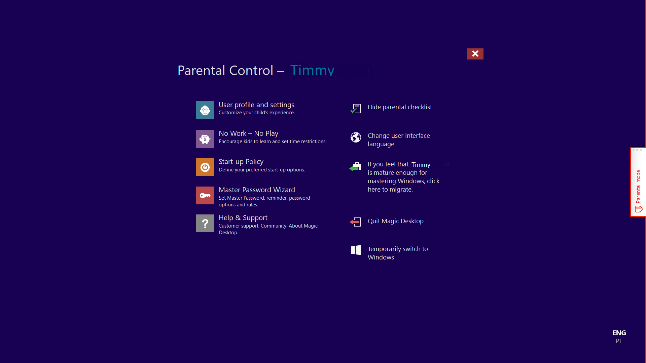Click the gray Help question mark icon
This screenshot has height=363, width=646.
click(205, 223)
